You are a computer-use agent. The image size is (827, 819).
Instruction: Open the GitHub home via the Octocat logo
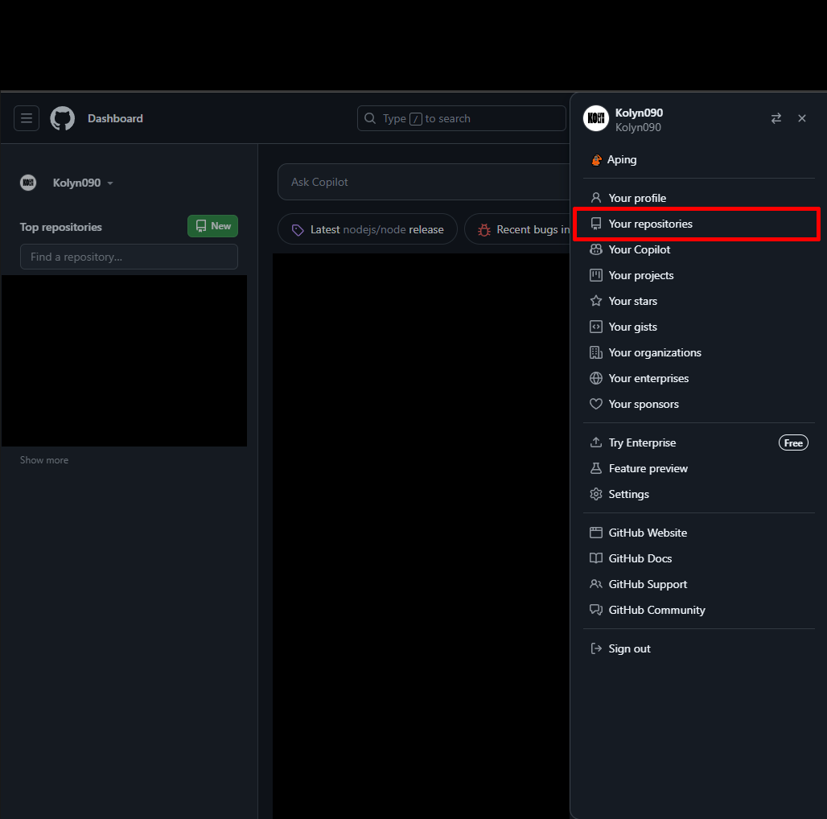(62, 118)
